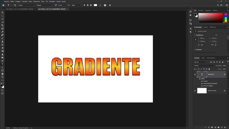The image size is (229, 129).
Task: Flip horizontally in the Transformar section
Action: coord(212,45)
